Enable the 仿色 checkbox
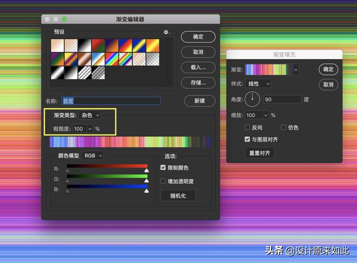357x263 pixels. (x=283, y=127)
